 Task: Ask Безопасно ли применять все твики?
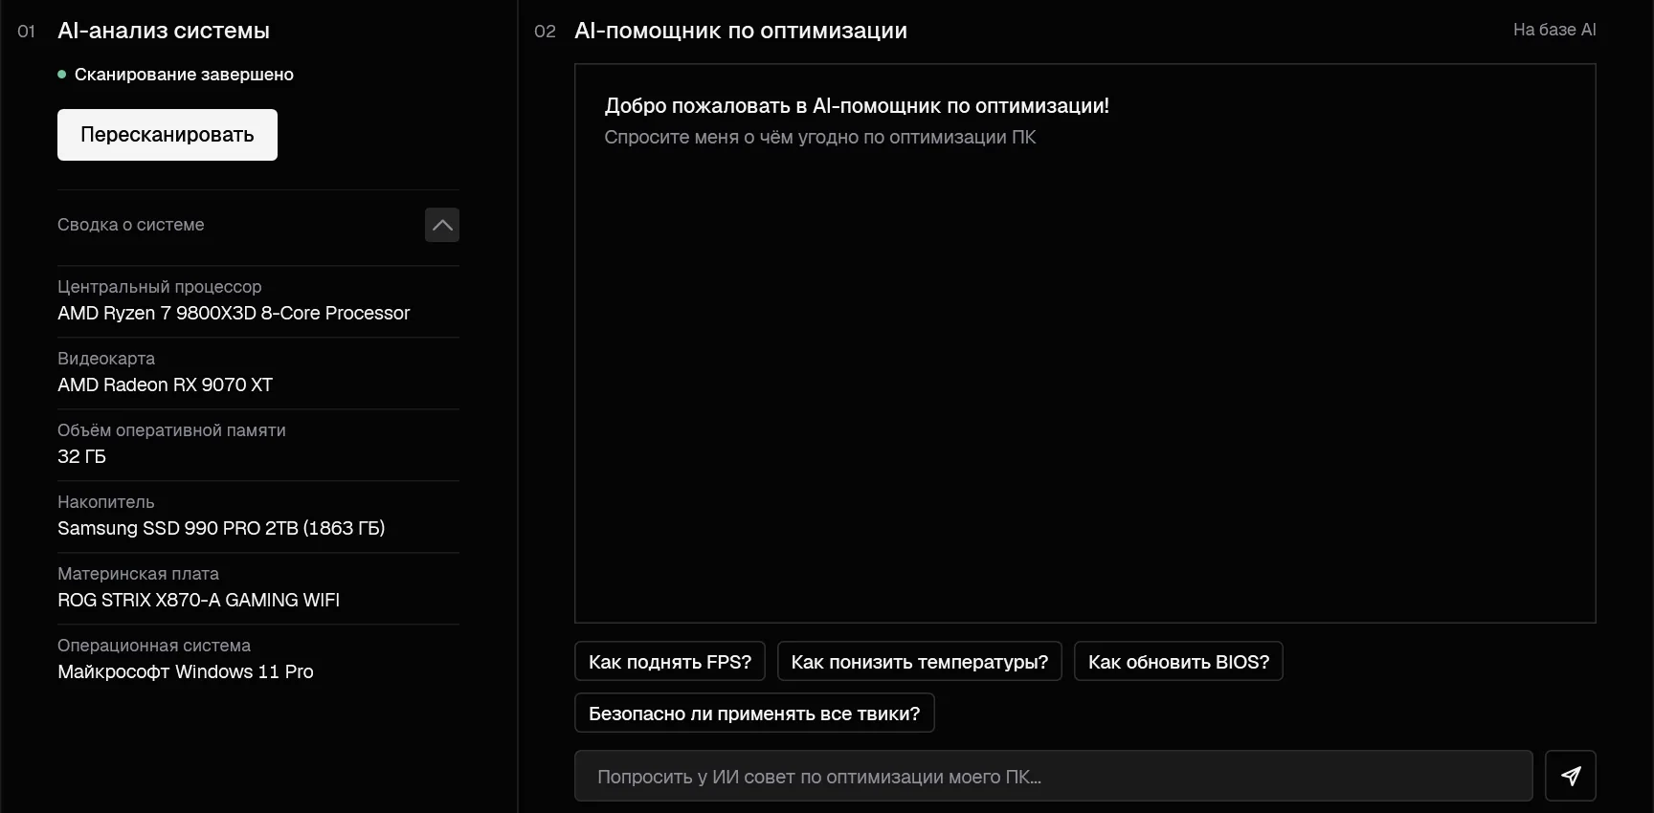[754, 714]
